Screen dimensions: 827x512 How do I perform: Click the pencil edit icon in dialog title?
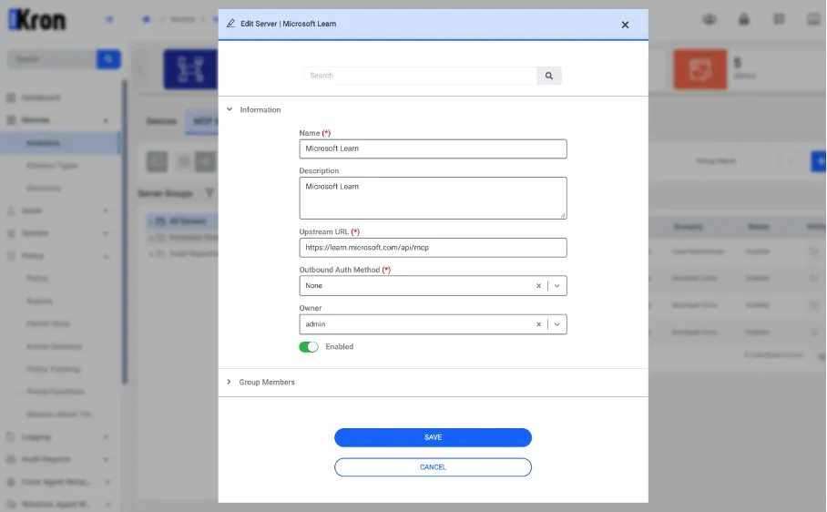[230, 23]
